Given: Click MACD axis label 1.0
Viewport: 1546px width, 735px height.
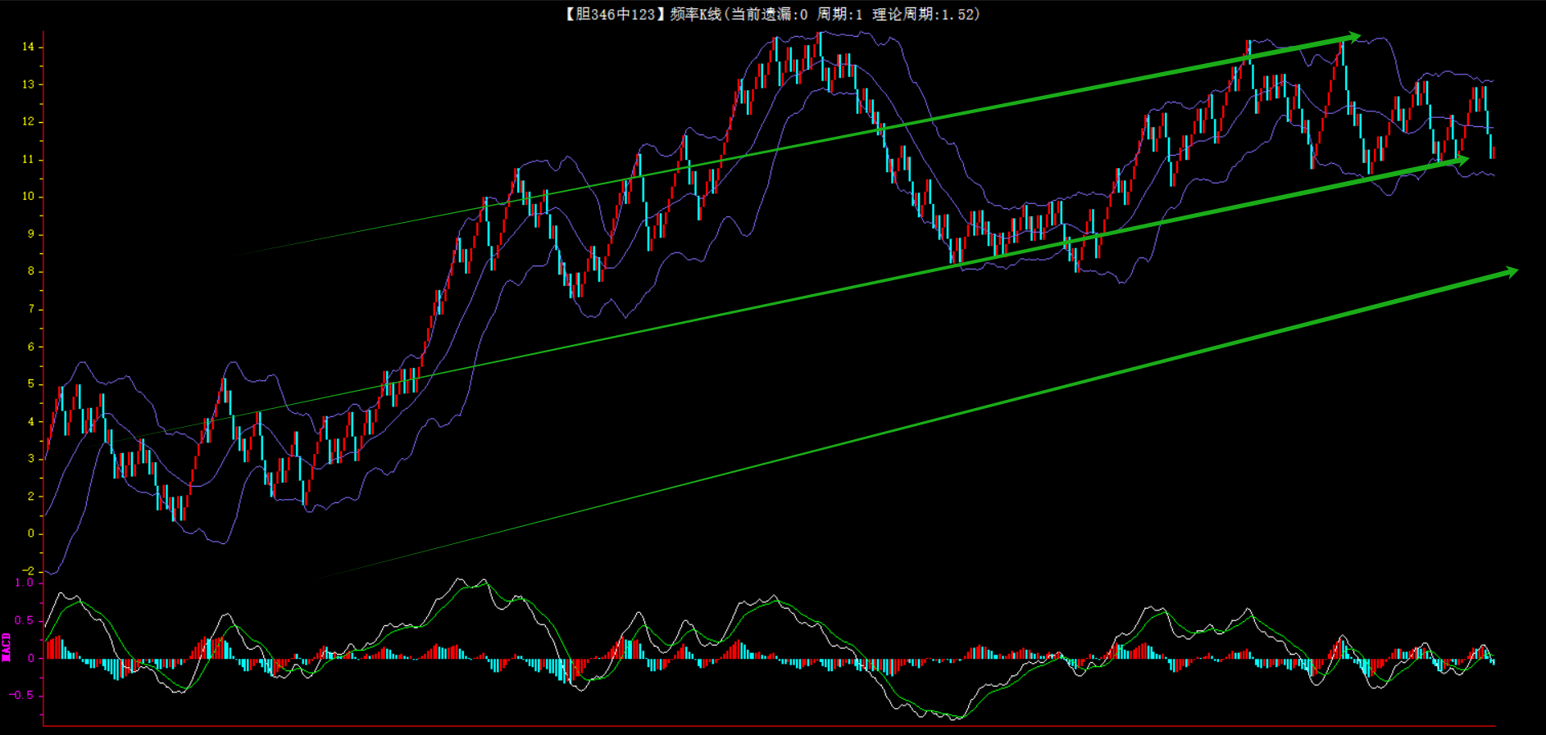Looking at the screenshot, I should point(25,583).
